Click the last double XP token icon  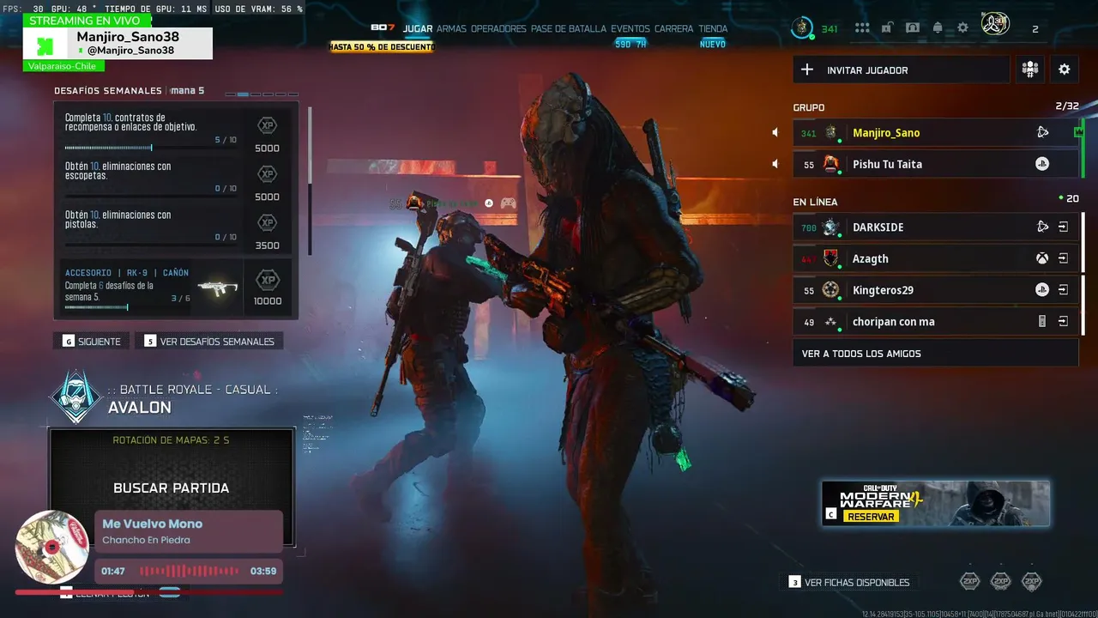coord(1032,582)
